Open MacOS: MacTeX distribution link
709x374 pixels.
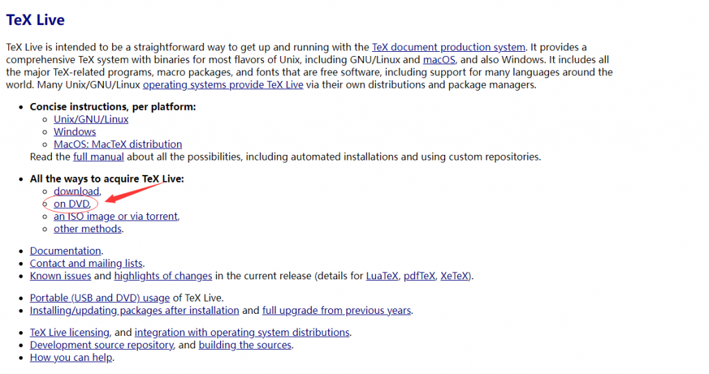pyautogui.click(x=118, y=144)
